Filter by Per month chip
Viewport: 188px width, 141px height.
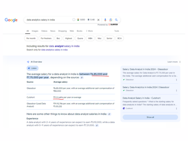tap(31, 38)
